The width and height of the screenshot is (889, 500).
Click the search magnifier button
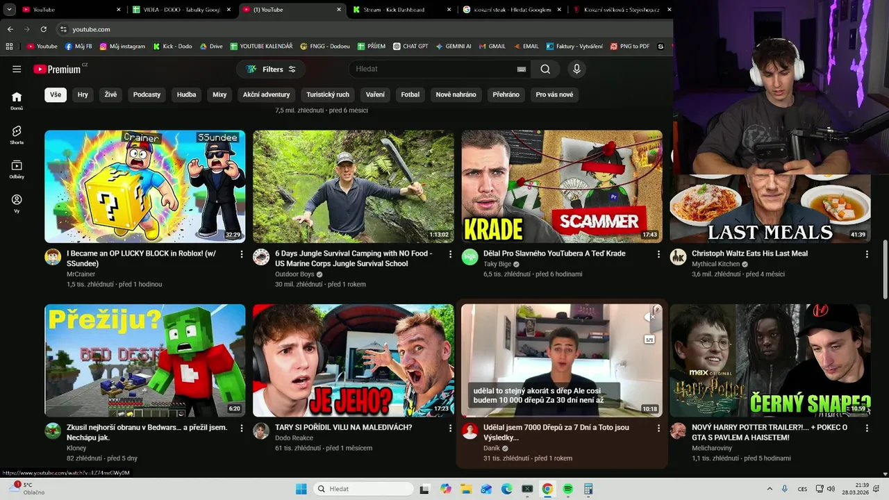(x=545, y=69)
